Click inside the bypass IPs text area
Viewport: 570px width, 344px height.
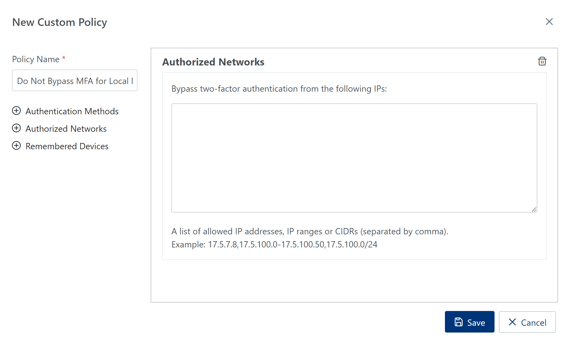[354, 158]
